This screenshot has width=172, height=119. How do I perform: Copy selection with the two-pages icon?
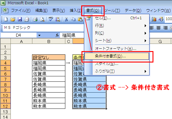click(73, 19)
